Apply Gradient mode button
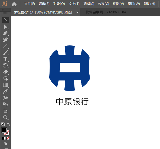The height and width of the screenshot is (149, 160). (x=5, y=138)
